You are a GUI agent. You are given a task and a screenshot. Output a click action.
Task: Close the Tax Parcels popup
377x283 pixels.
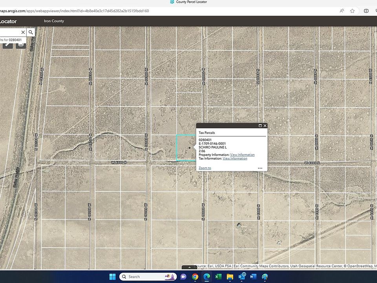point(265,126)
